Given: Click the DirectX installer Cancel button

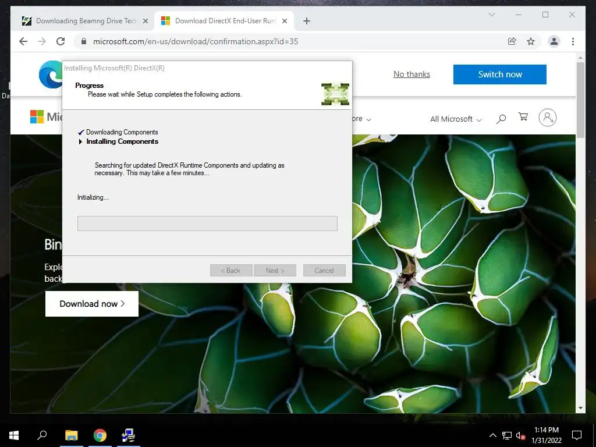Looking at the screenshot, I should [324, 271].
